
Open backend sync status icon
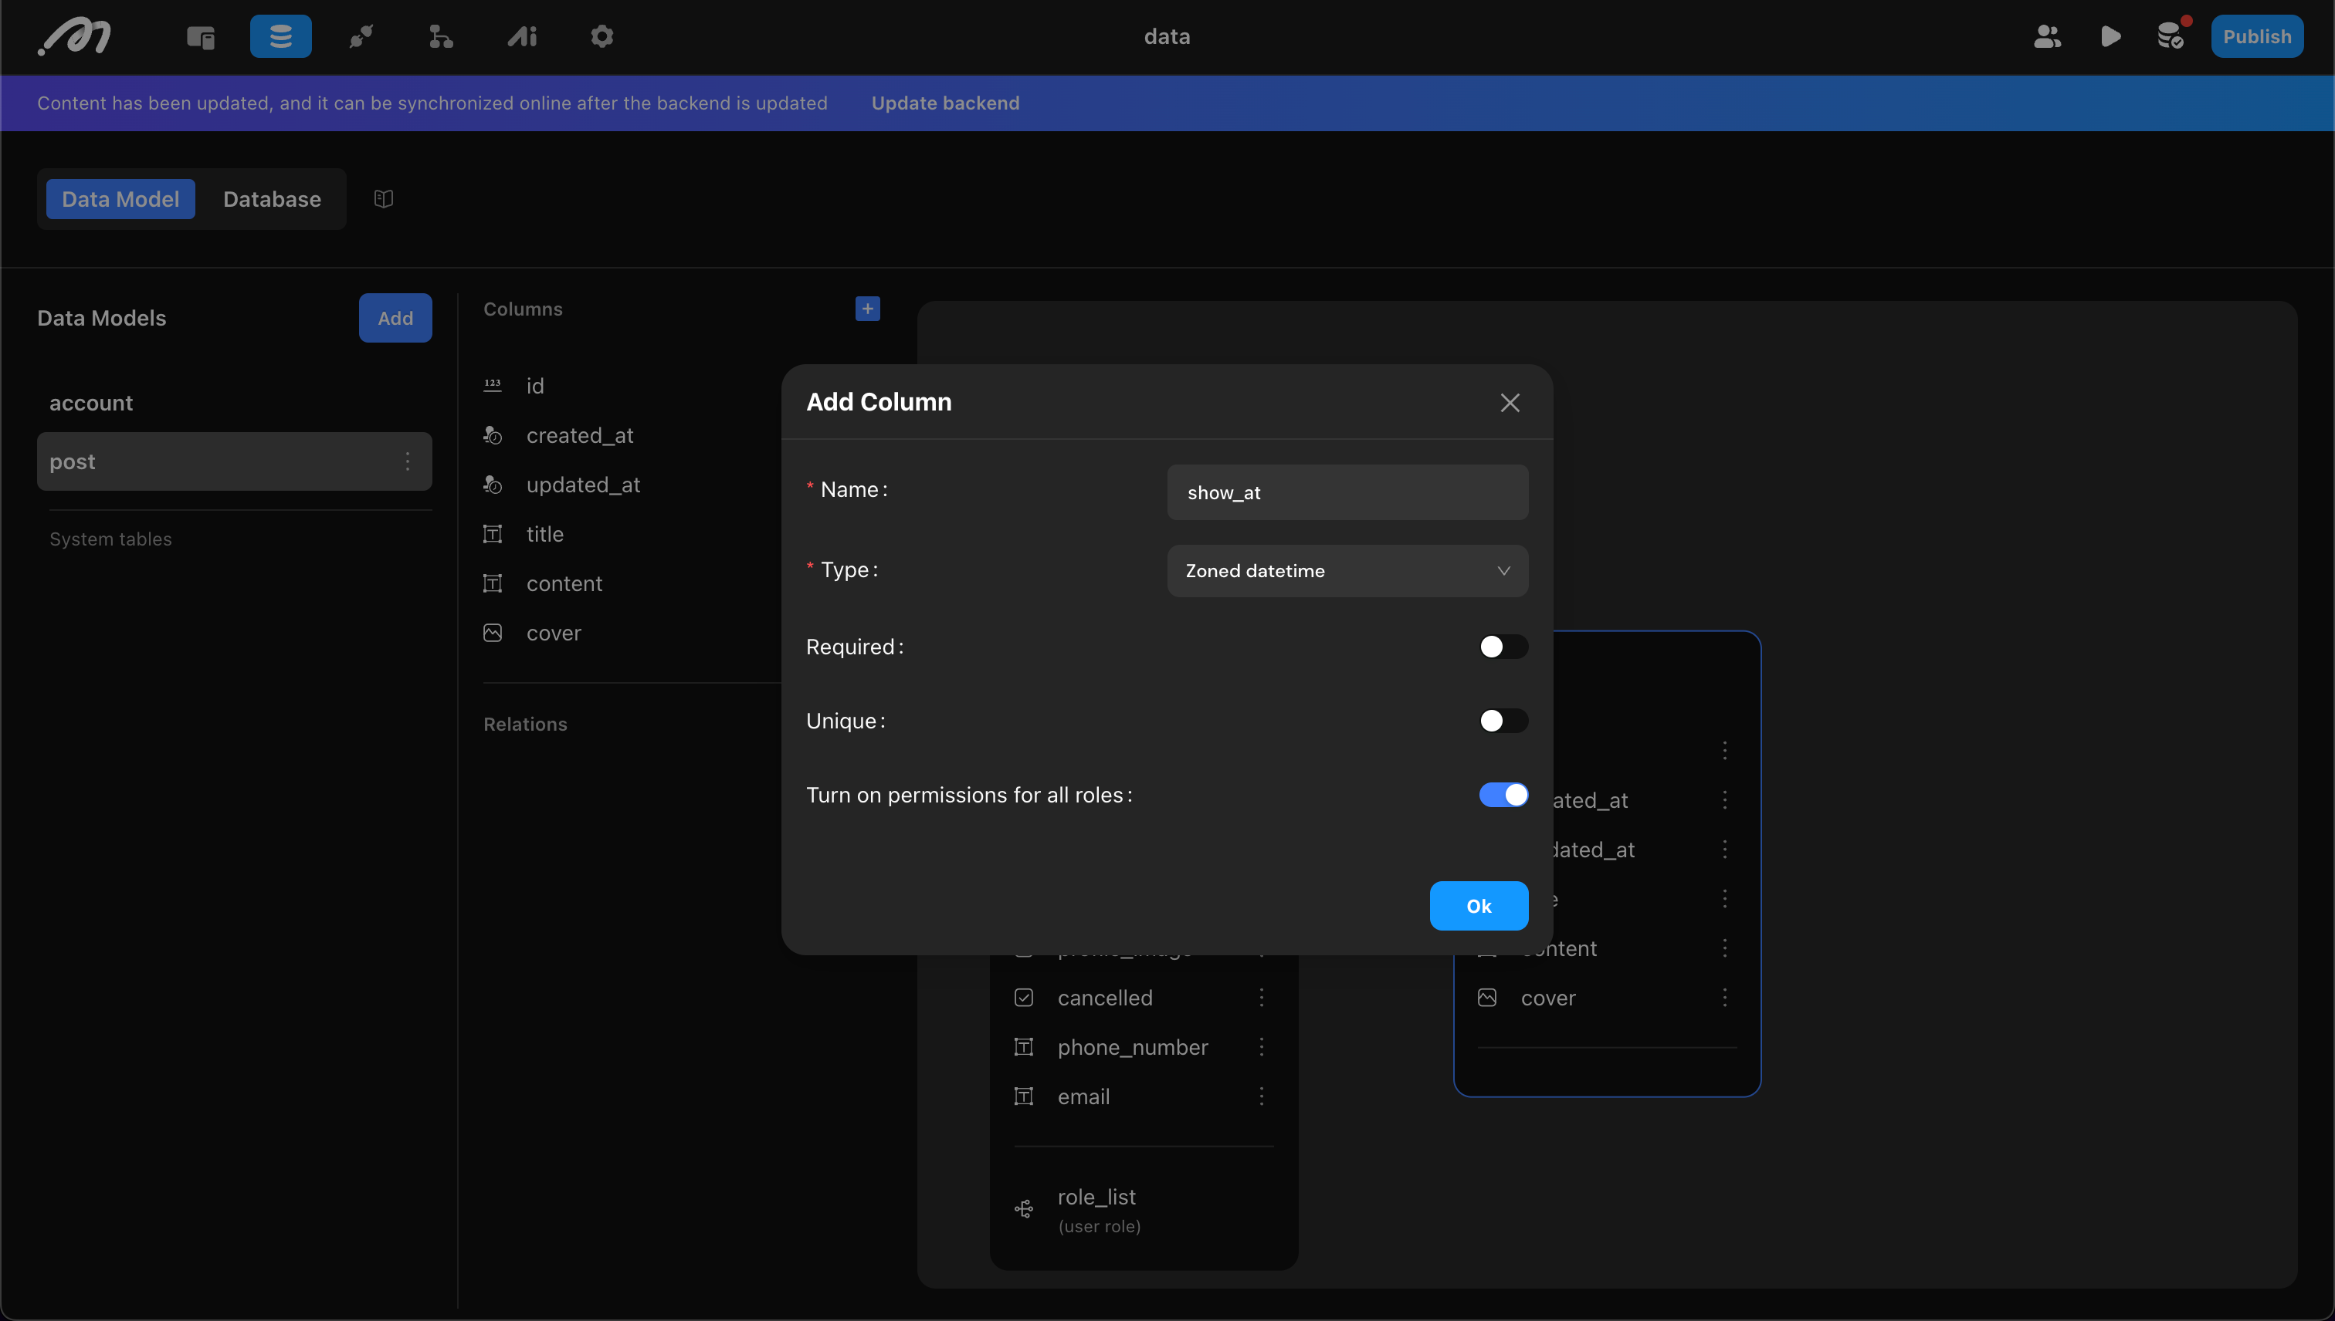click(2171, 35)
